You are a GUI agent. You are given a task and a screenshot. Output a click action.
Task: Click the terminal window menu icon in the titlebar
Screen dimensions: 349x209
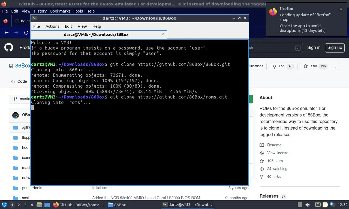pos(34,18)
